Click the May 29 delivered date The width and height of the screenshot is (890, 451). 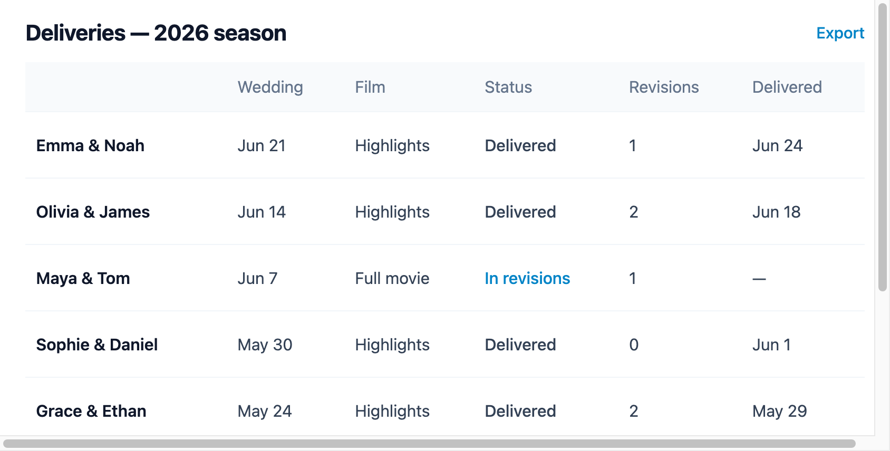pyautogui.click(x=779, y=411)
